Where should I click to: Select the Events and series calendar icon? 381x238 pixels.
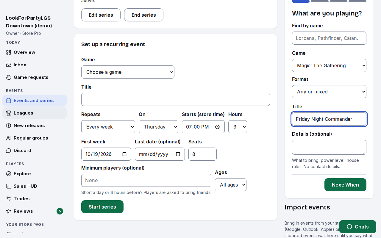click(x=9, y=101)
